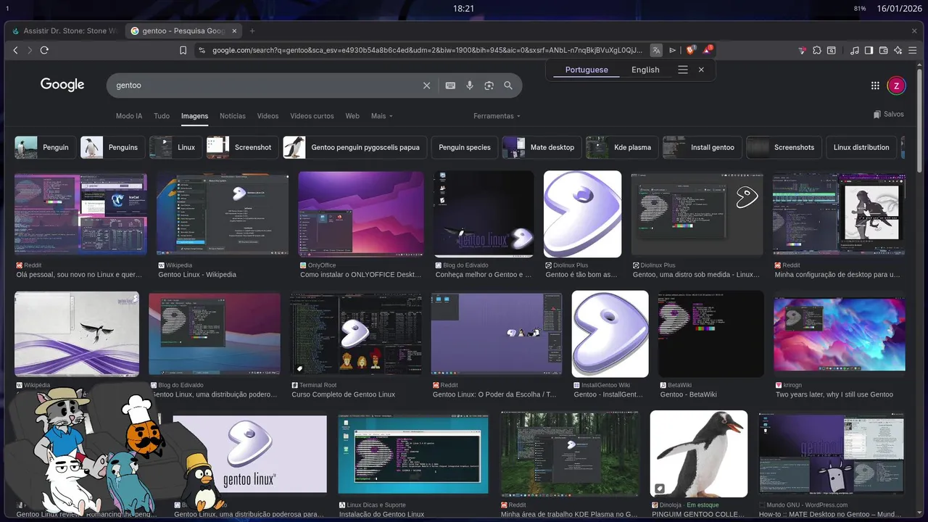The image size is (928, 522).
Task: Open the clock showing 18:21
Action: [x=463, y=9]
